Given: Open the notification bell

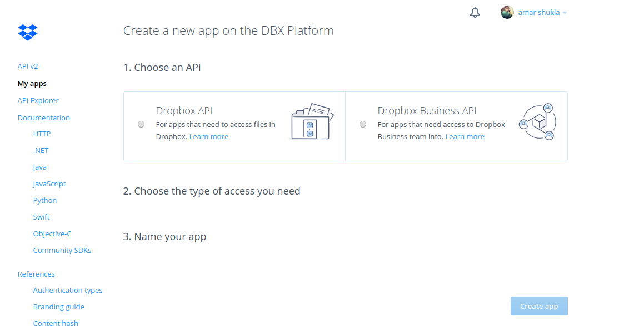Looking at the screenshot, I should click(475, 12).
